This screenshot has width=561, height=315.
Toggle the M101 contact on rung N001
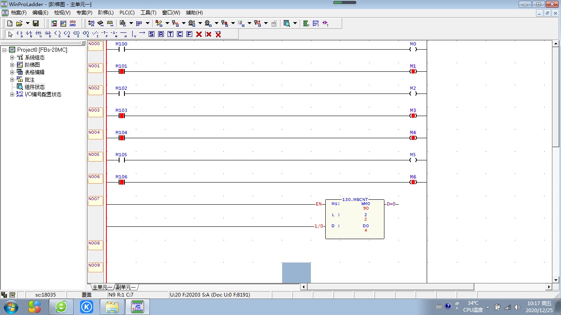point(121,71)
